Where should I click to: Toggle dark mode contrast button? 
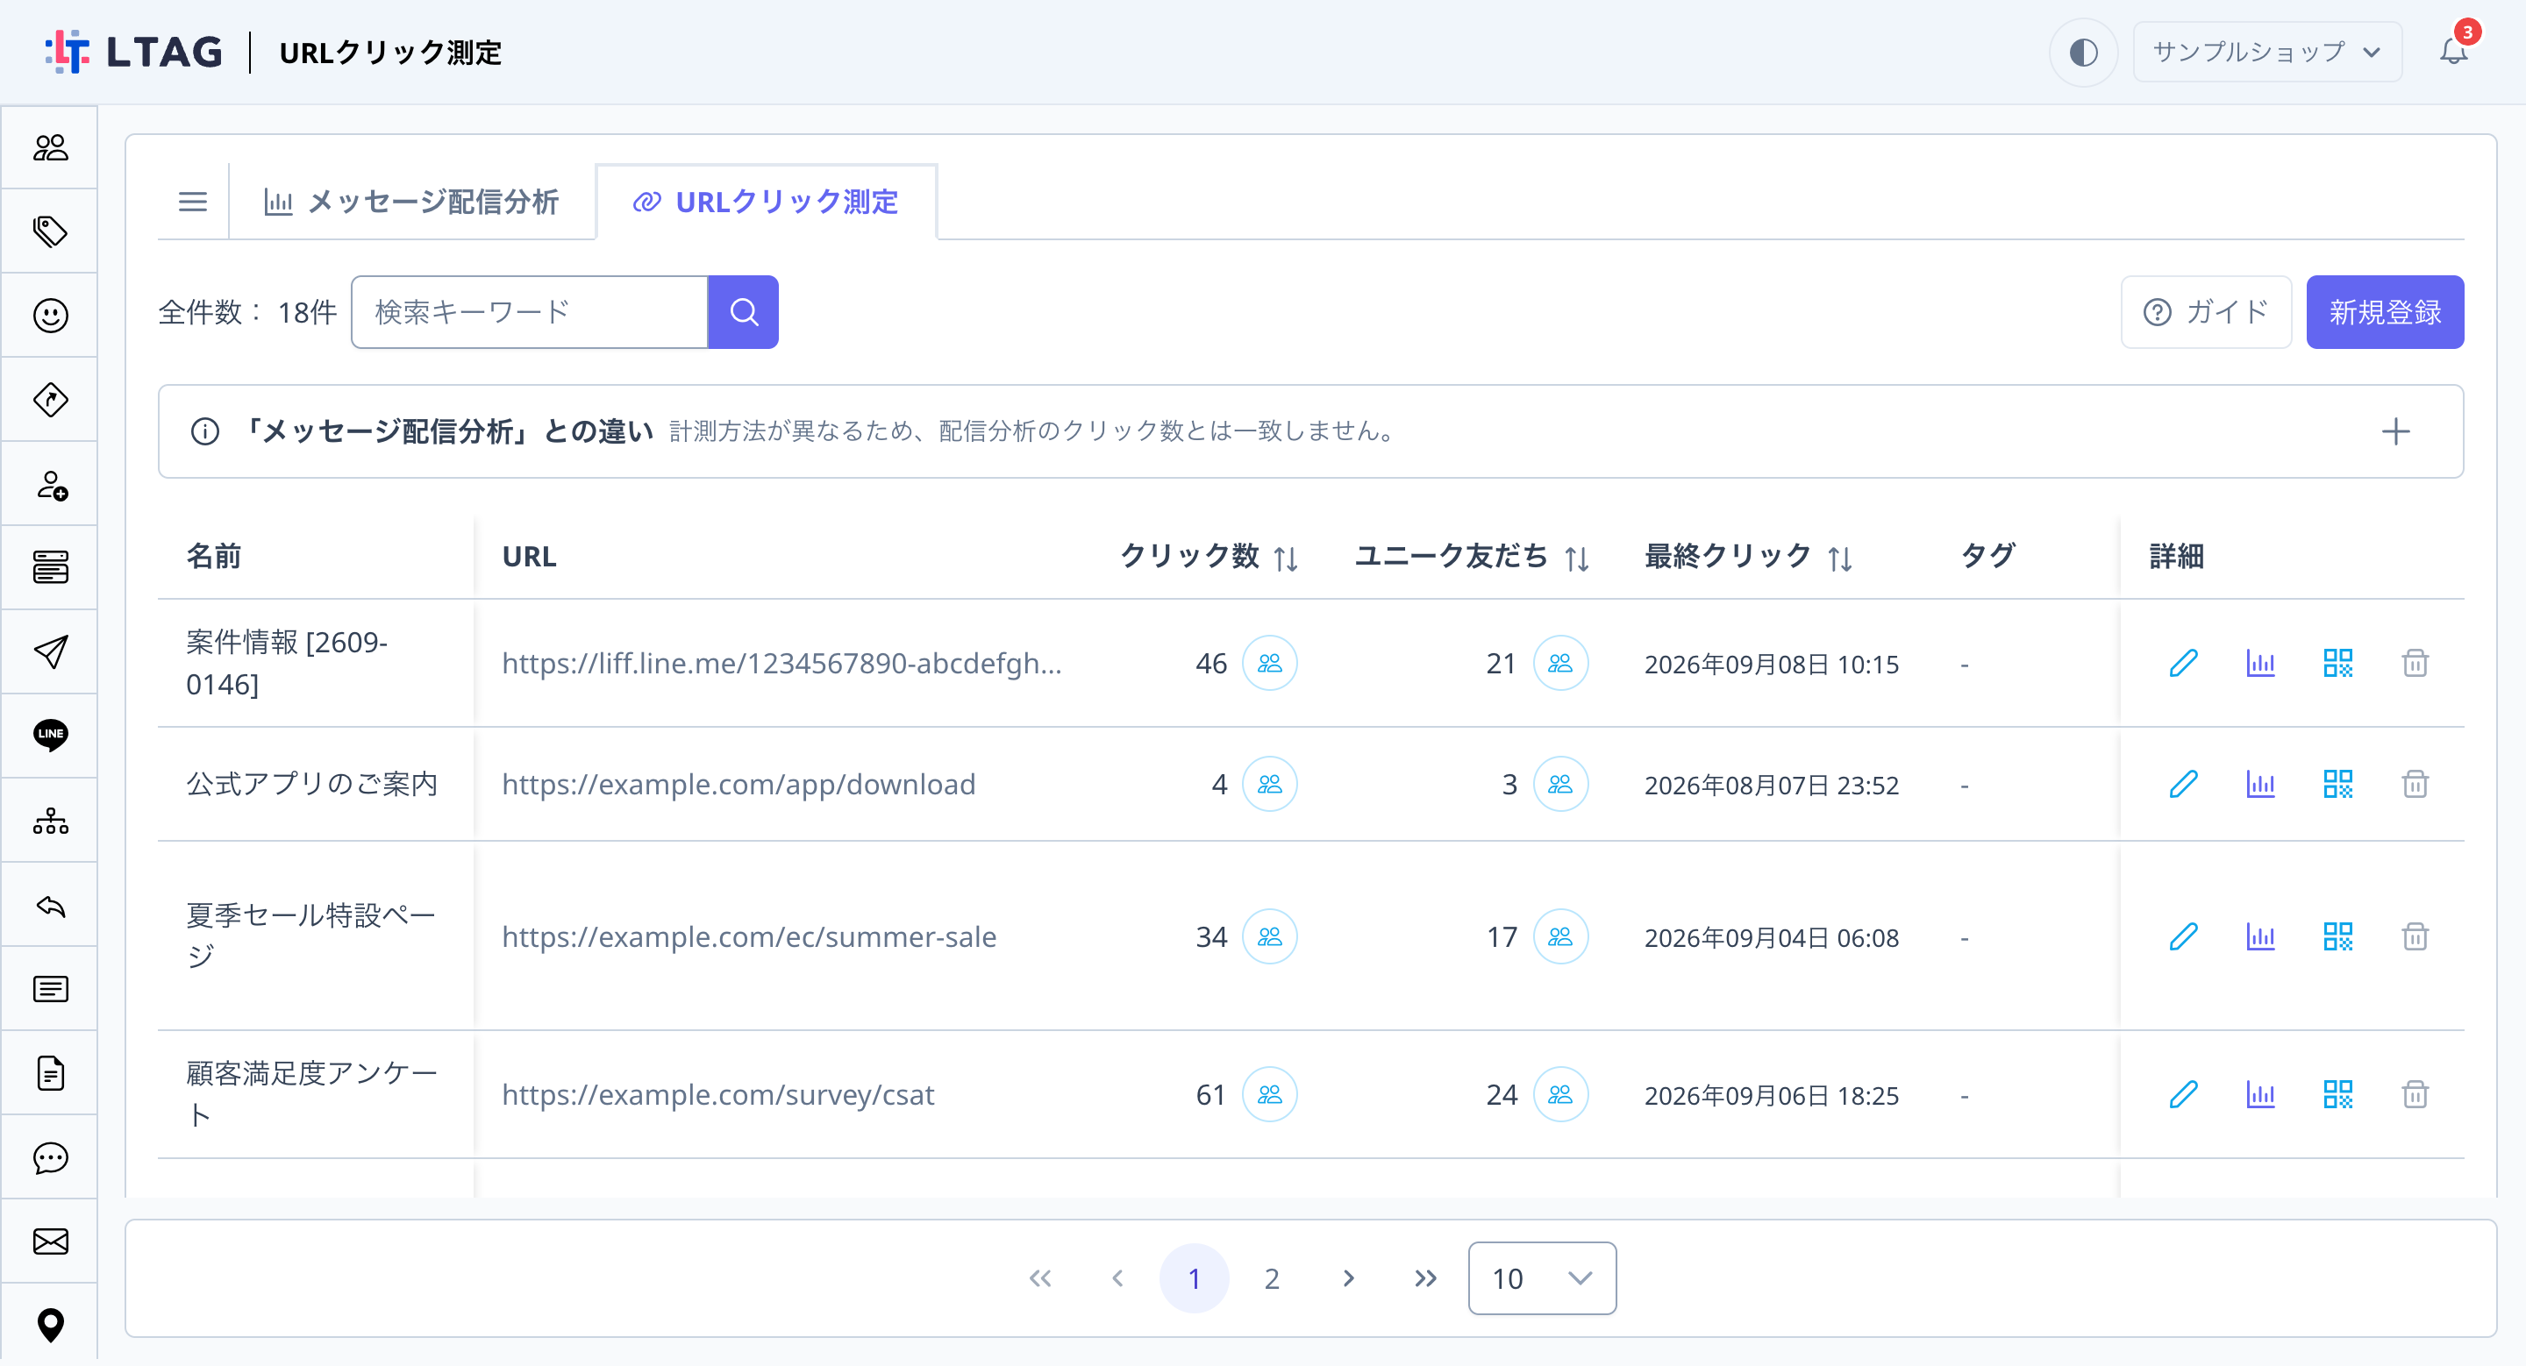pos(2083,52)
